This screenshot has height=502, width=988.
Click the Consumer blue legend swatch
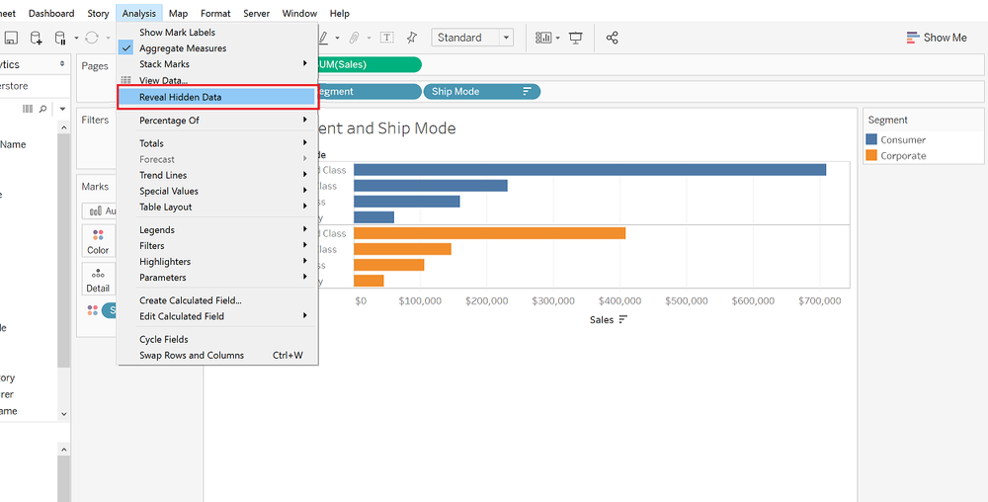pos(872,140)
